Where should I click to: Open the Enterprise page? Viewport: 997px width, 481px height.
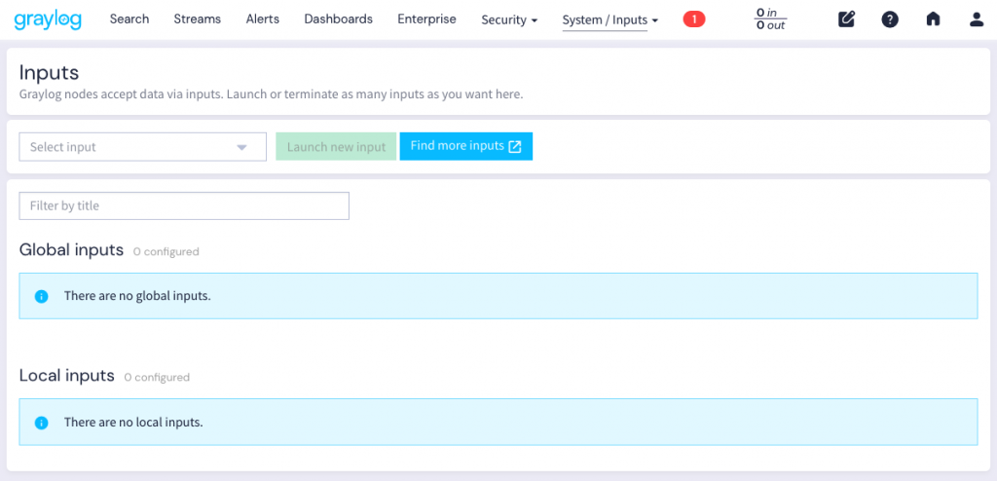(x=426, y=19)
